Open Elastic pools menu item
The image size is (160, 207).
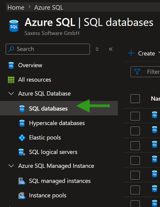point(45,138)
